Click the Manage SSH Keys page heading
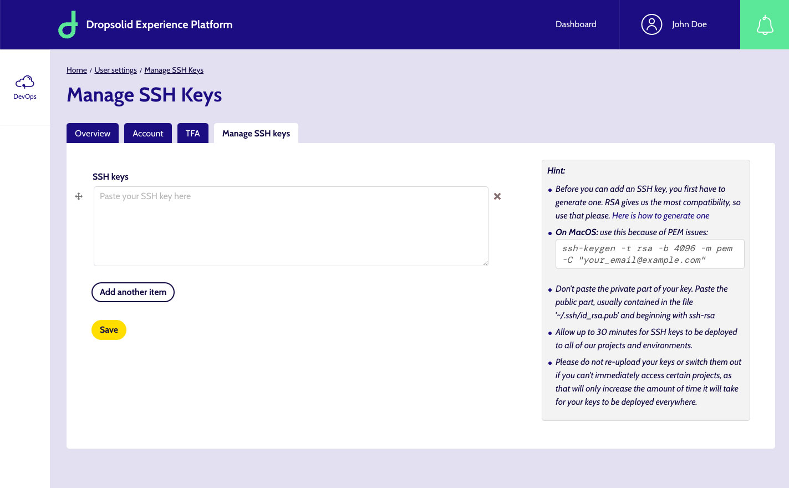 144,95
